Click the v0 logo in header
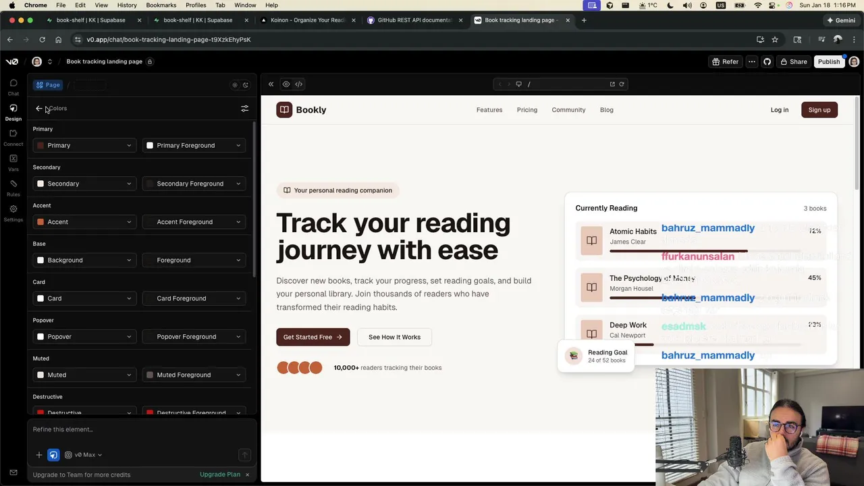The width and height of the screenshot is (864, 486). (11, 61)
